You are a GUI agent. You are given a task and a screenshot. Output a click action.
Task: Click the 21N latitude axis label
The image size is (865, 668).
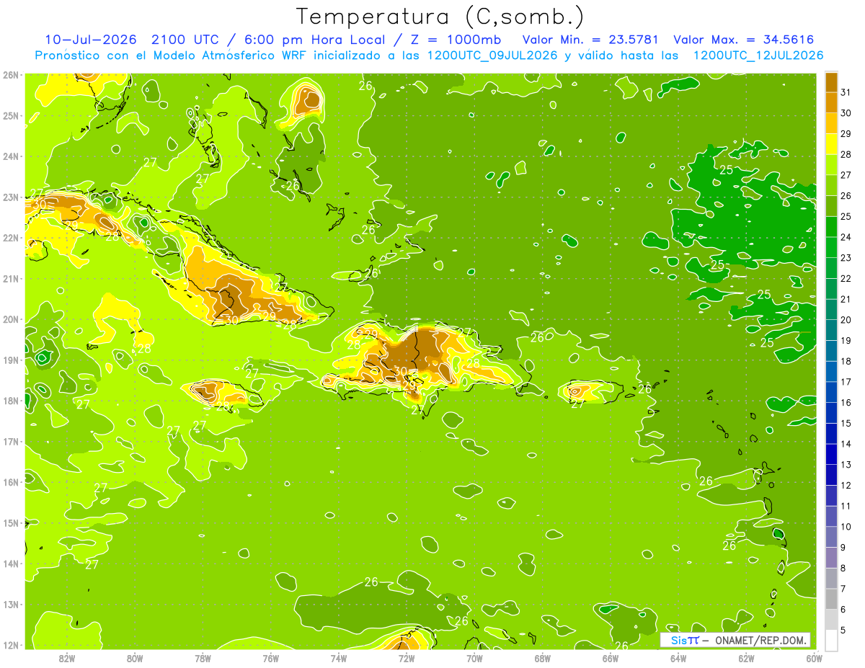point(11,278)
